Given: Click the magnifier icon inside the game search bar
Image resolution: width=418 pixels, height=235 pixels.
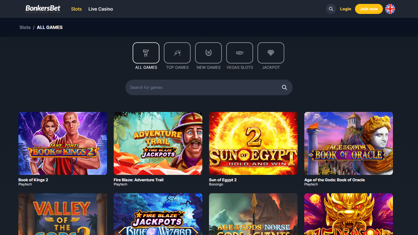Looking at the screenshot, I should tap(284, 87).
